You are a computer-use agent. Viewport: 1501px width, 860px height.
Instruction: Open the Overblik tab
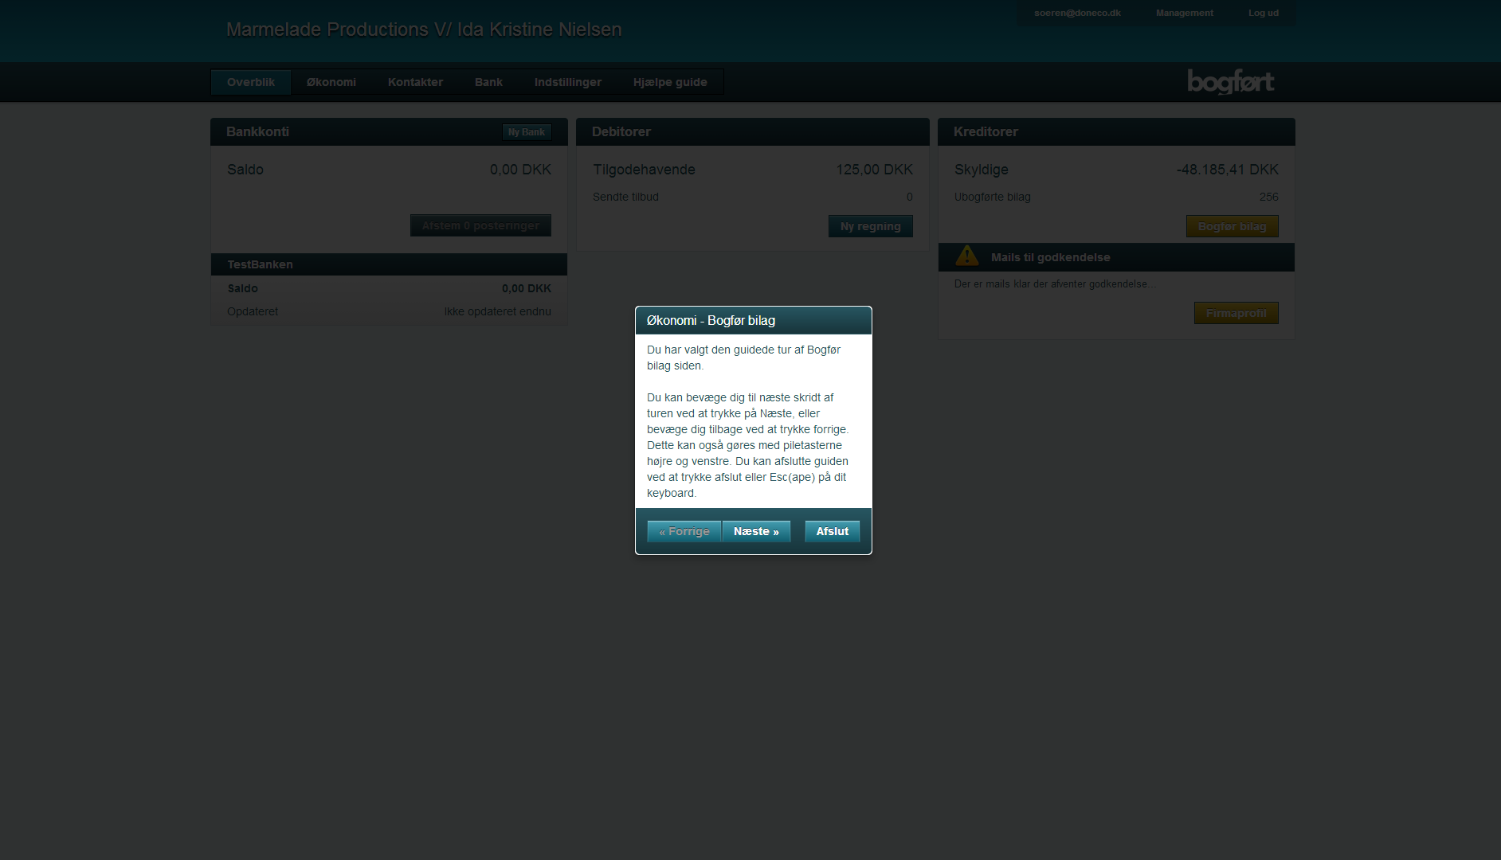click(251, 82)
